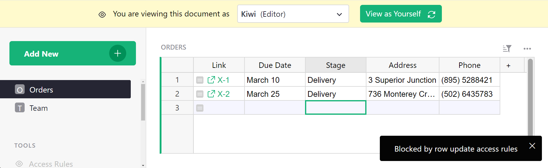548x168 pixels.
Task: Open the Team page in sidebar
Action: (39, 108)
